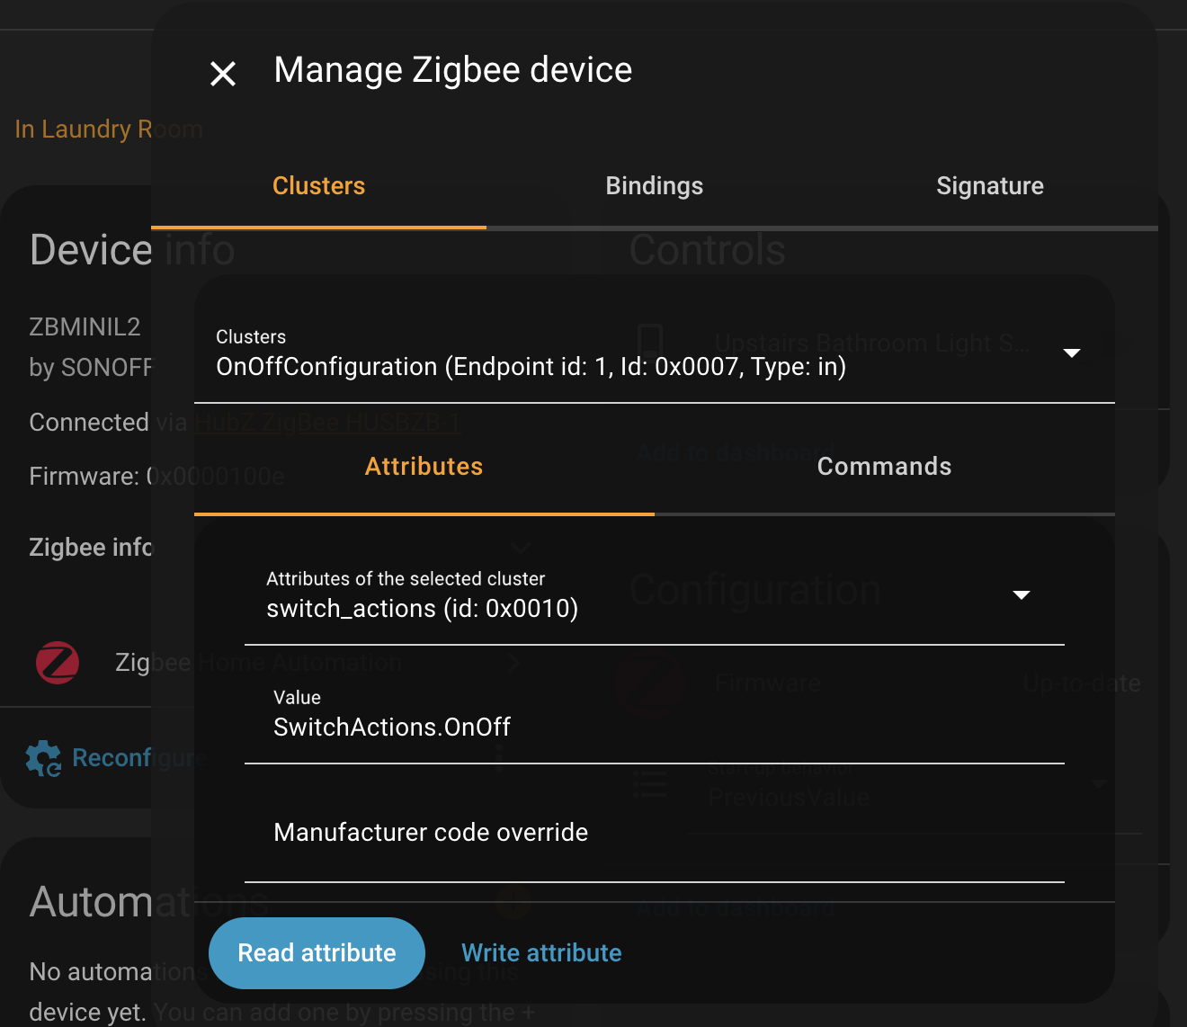Click the Reconfigure gear icon
This screenshot has width=1187, height=1027.
tap(43, 758)
